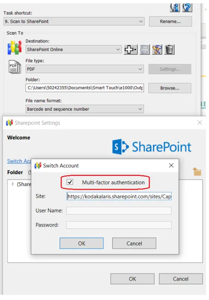Image resolution: width=209 pixels, height=300 pixels.
Task: Click the User Name field
Action: coord(119,211)
